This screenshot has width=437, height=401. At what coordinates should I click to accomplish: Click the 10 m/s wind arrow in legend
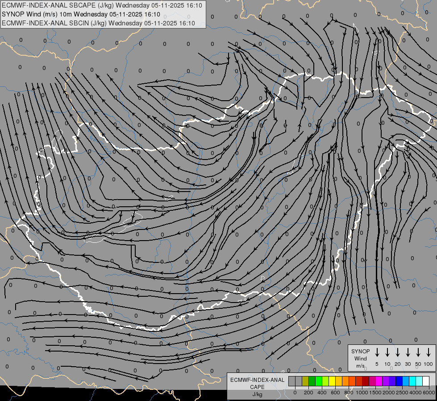[x=387, y=352]
